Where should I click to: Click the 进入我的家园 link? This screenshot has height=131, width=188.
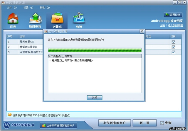pyautogui.click(x=175, y=25)
